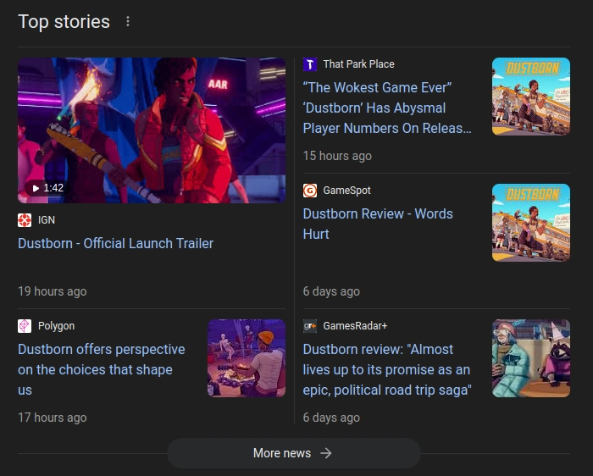Screen dimensions: 593x476
Task: Open Polygon's Dustborn offers perspective article
Action: pos(102,370)
